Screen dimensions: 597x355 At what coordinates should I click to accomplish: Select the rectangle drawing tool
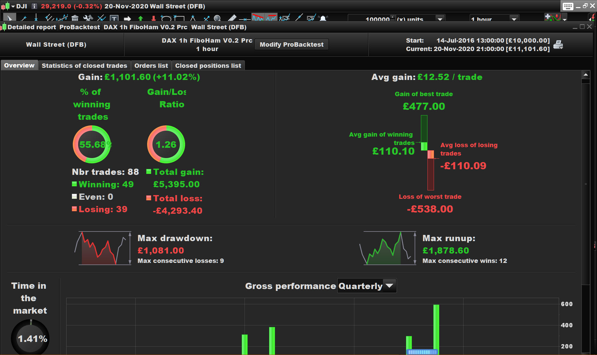pos(179,18)
